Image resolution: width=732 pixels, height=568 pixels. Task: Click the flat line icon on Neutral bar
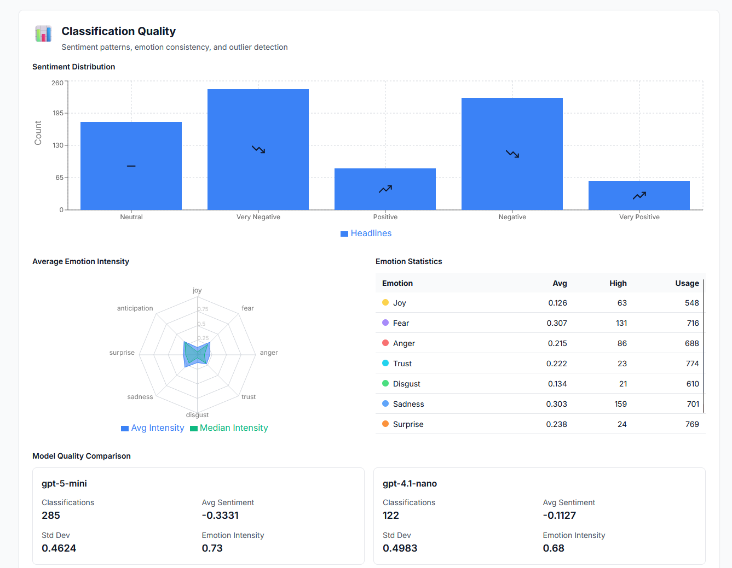click(131, 166)
